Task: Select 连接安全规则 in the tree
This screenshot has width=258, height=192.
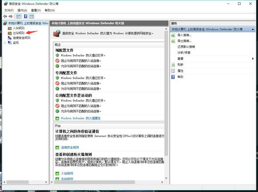Action: click(21, 38)
